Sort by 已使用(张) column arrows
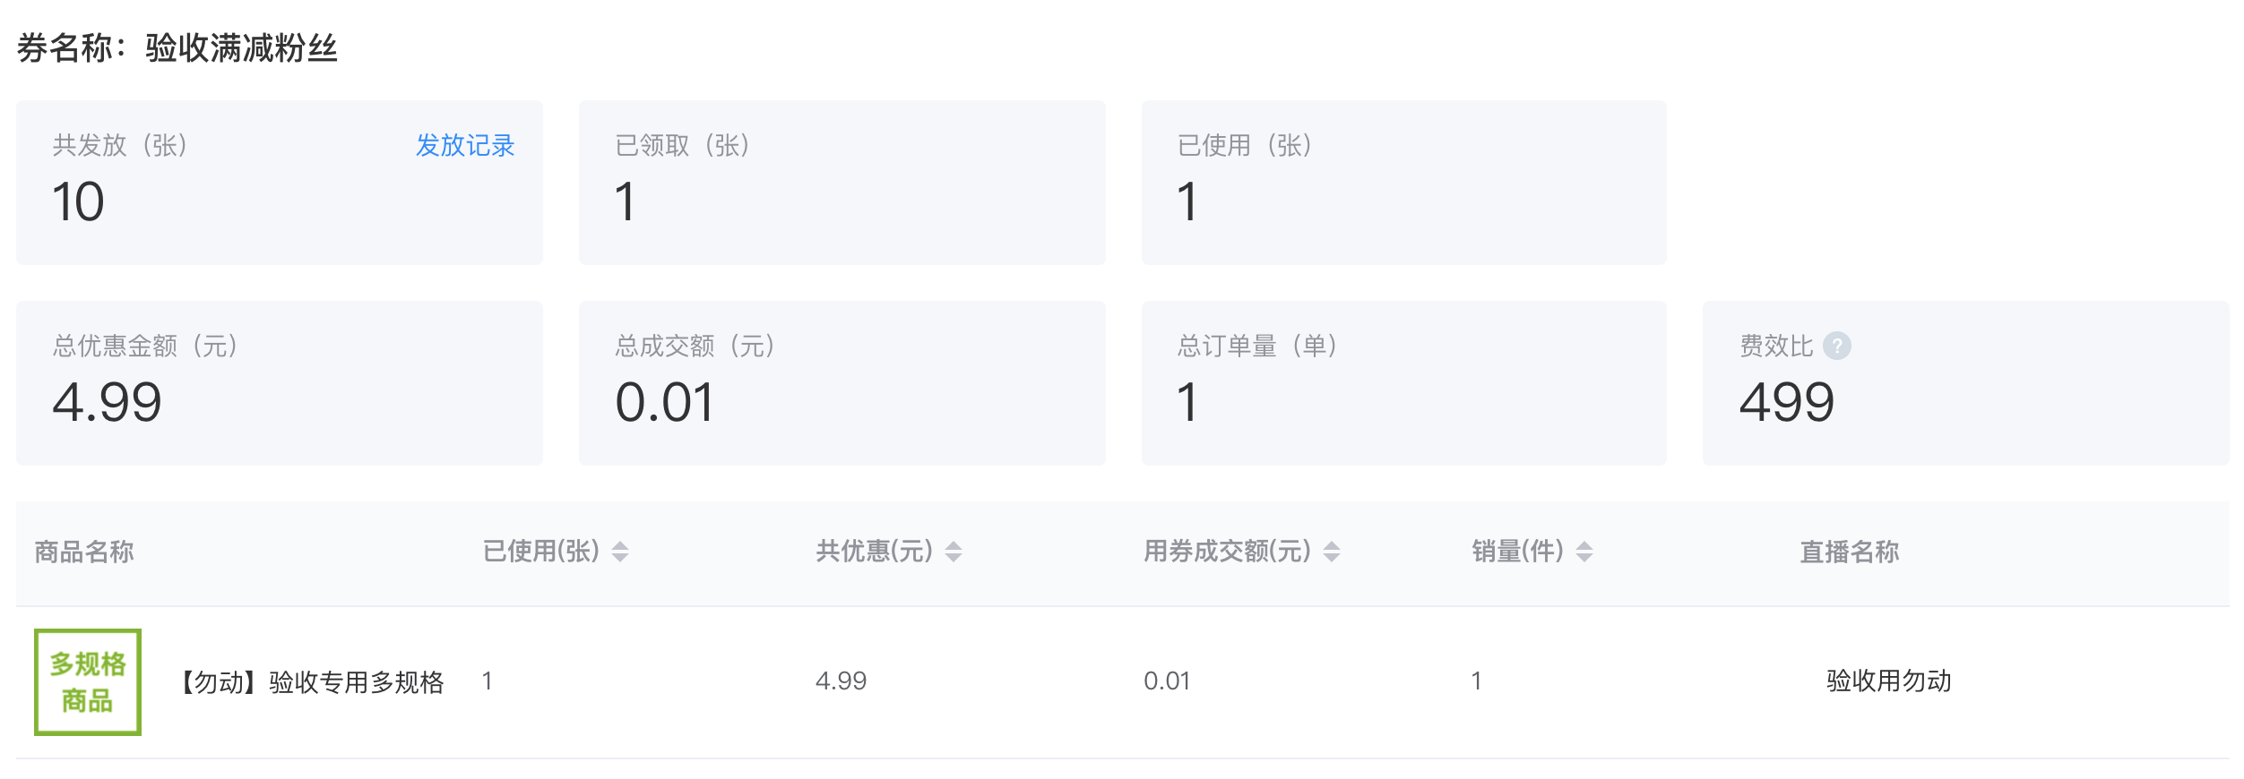2244x779 pixels. point(620,552)
